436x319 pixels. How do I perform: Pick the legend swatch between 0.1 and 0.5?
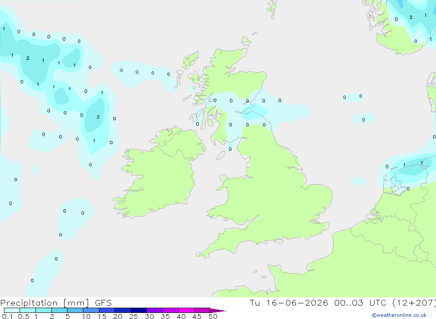tap(12, 310)
